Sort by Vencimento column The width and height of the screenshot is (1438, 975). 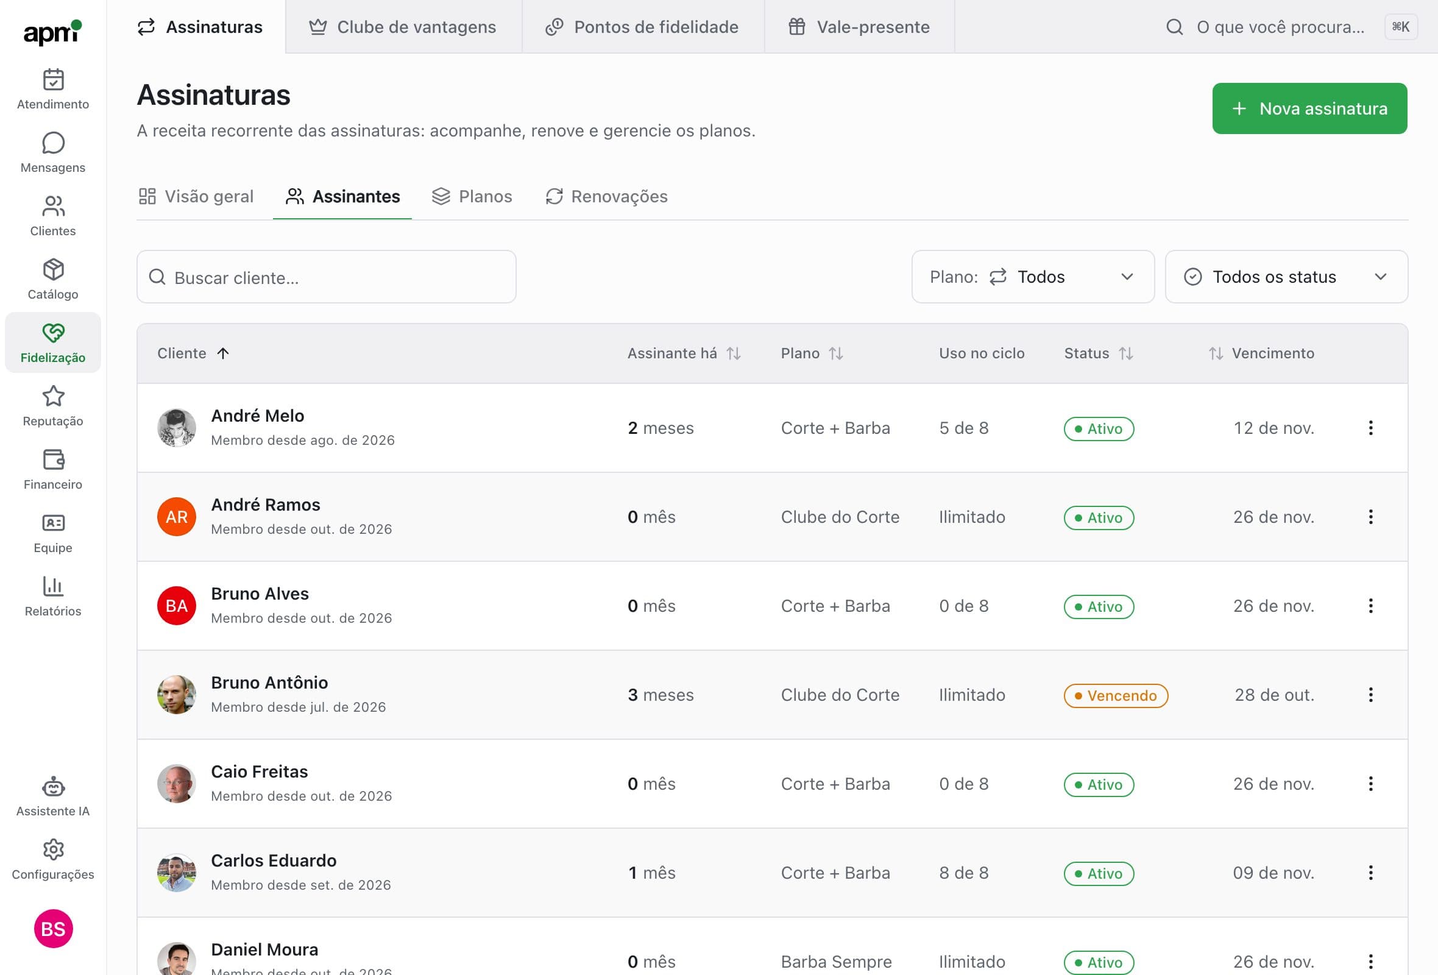[1261, 353]
